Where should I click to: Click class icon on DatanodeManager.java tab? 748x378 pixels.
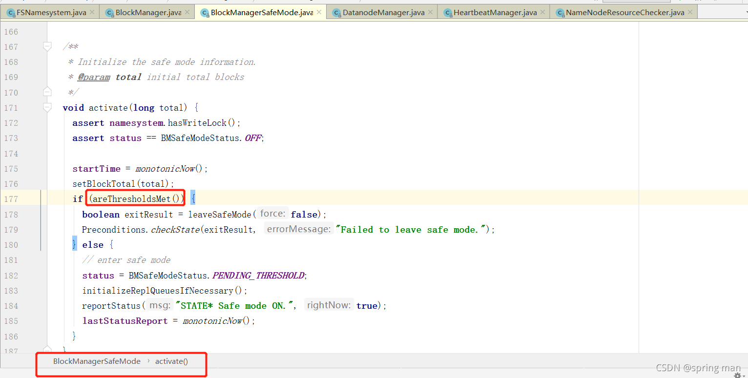(336, 13)
